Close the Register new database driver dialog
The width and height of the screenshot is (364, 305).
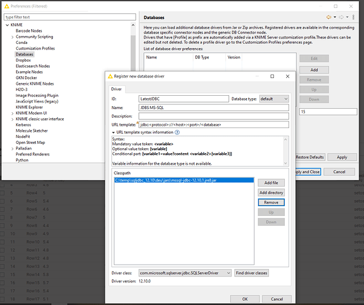(x=287, y=76)
